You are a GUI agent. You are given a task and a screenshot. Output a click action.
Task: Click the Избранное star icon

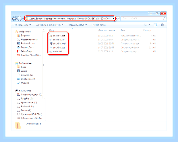point(17,32)
